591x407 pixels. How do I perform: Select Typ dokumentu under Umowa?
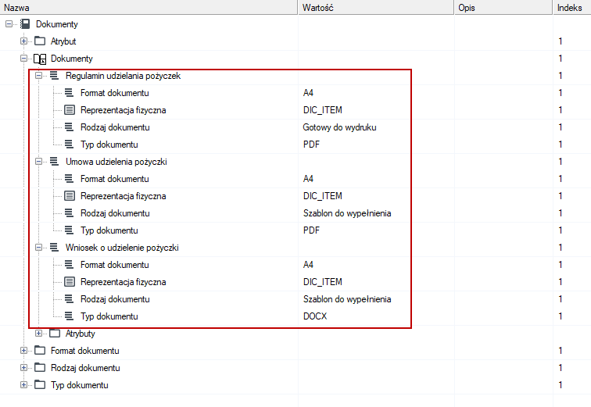point(109,230)
